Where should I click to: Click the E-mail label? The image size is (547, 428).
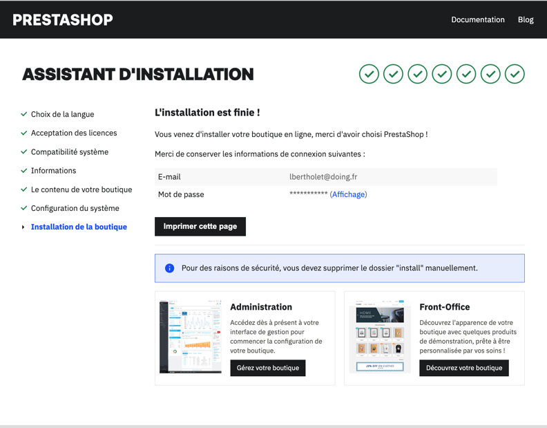coord(169,177)
